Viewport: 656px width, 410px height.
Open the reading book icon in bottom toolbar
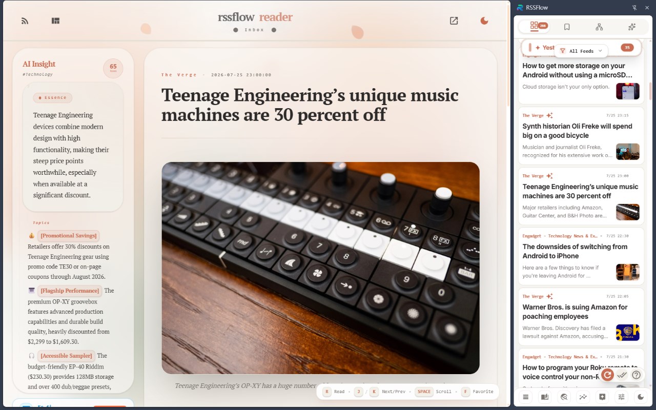coord(545,397)
